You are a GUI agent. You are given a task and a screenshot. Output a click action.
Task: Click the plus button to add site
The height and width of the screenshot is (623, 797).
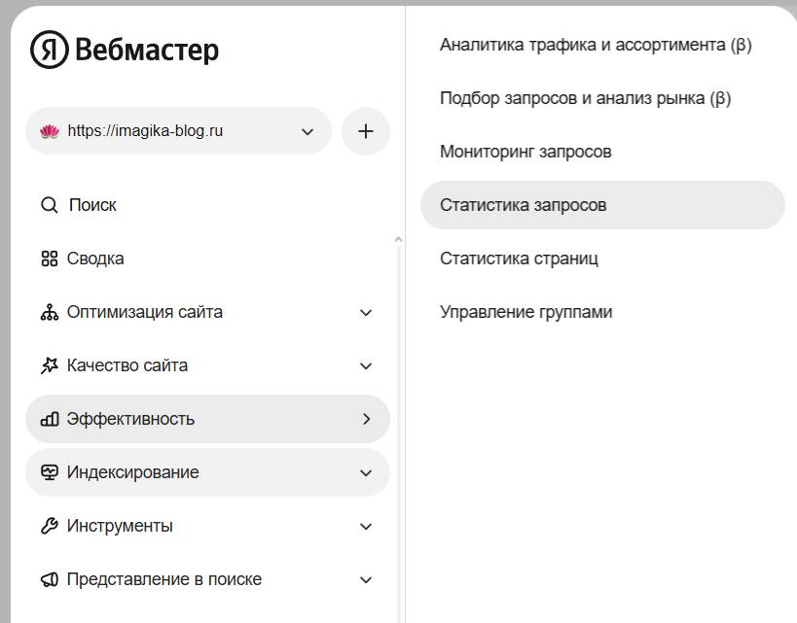366,131
